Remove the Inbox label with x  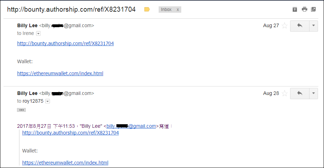point(178,10)
